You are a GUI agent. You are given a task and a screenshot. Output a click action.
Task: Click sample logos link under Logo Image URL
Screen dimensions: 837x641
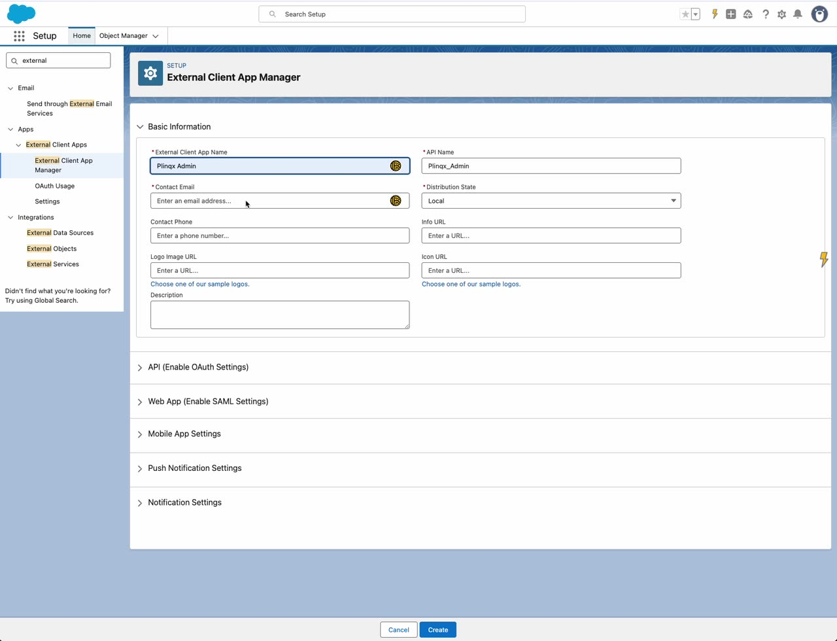[x=200, y=285]
